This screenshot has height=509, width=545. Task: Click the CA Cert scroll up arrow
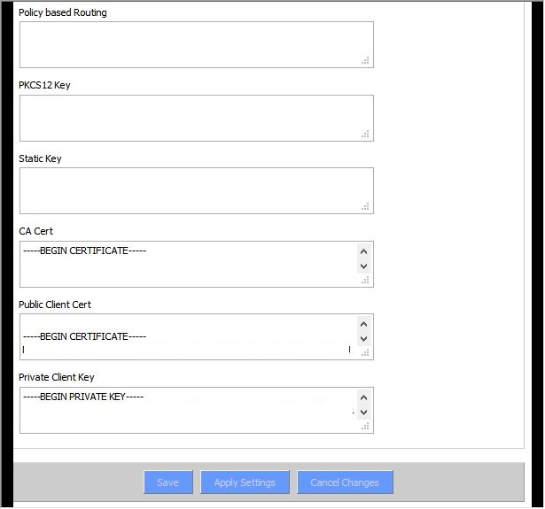(364, 251)
